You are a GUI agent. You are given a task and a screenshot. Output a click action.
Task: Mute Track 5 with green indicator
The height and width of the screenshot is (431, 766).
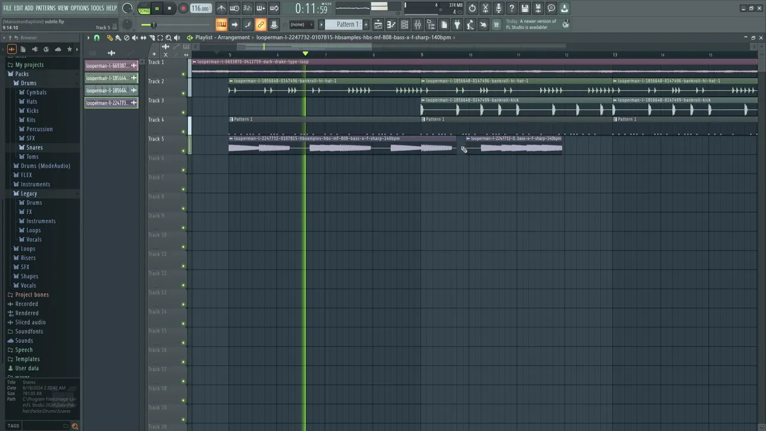pos(184,151)
